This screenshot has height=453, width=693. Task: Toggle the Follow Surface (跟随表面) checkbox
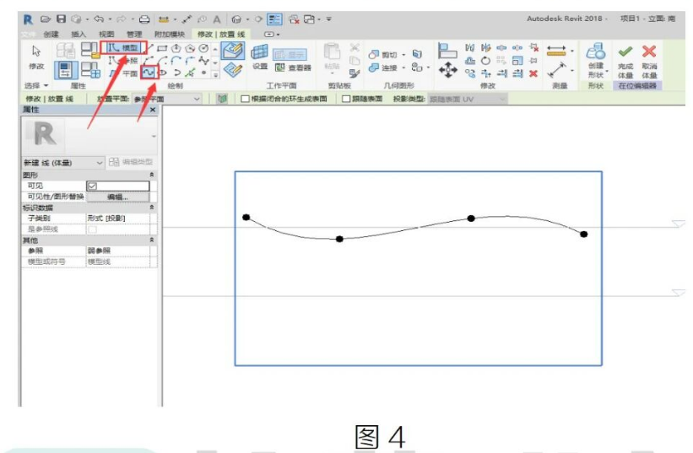(346, 99)
